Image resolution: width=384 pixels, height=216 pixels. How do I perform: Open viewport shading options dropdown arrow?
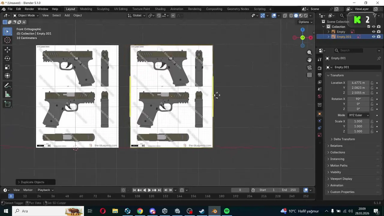coord(310,16)
